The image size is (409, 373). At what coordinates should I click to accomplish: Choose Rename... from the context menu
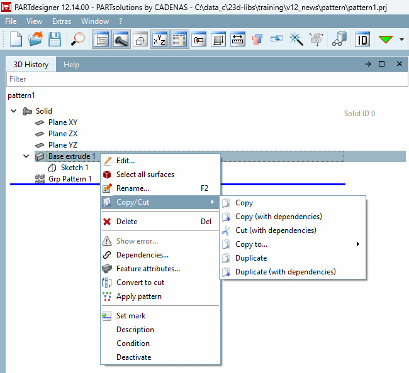point(160,188)
